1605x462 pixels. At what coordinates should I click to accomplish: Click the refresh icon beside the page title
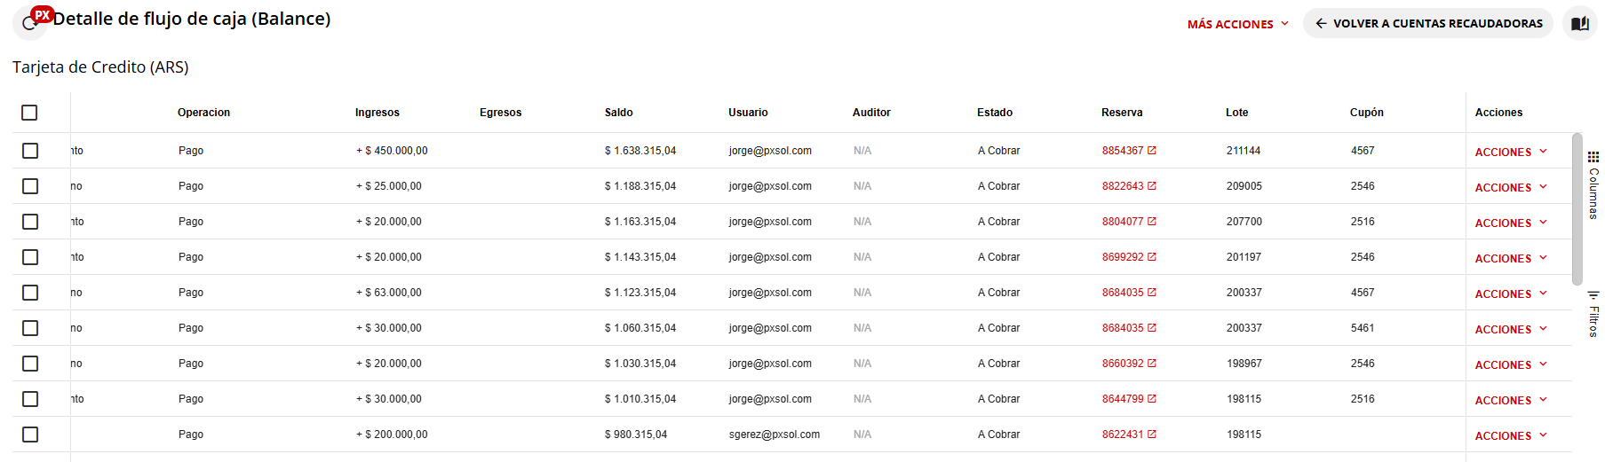[28, 24]
